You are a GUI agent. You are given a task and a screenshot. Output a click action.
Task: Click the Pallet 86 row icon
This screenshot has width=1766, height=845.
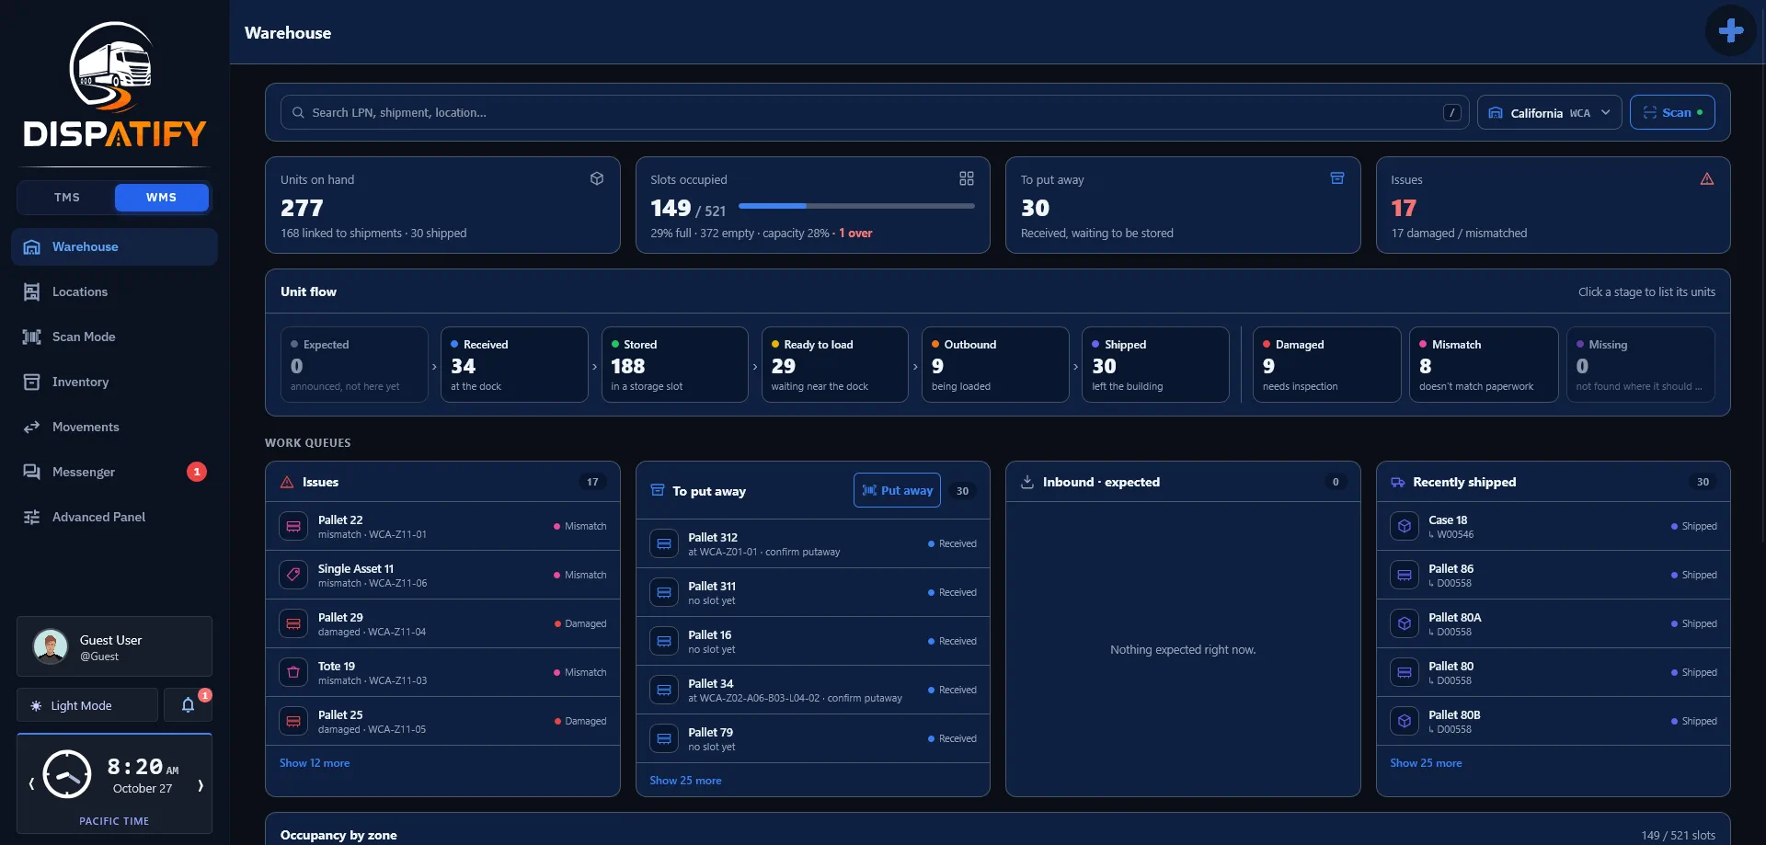1405,575
